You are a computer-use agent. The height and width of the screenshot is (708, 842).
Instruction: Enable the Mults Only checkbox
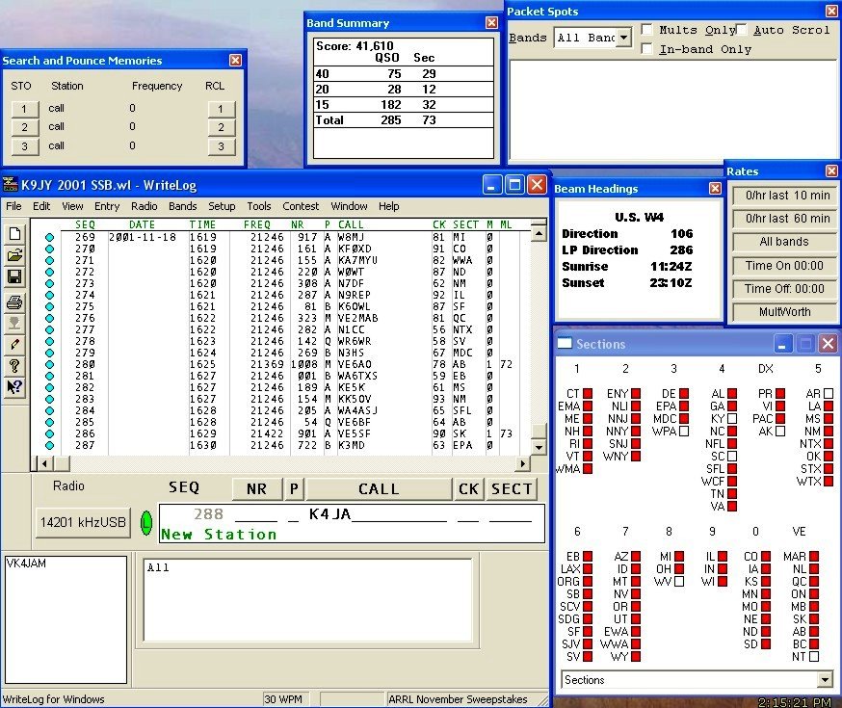(647, 30)
